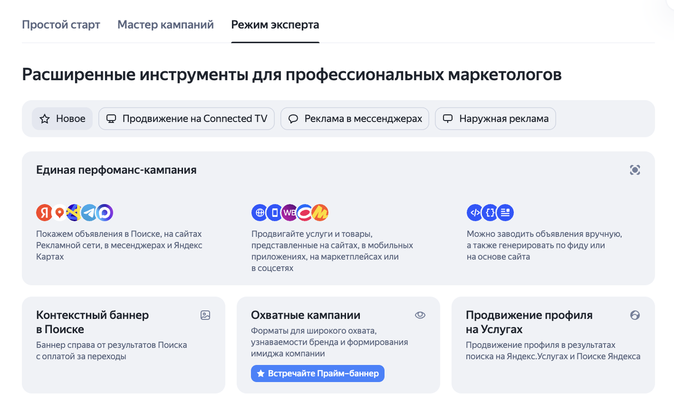Open the Охватные кампании card title
Image resolution: width=674 pixels, height=411 pixels.
[x=306, y=315]
